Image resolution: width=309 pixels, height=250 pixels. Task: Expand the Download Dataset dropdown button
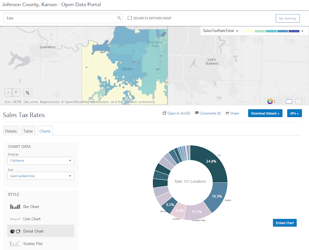click(x=265, y=113)
